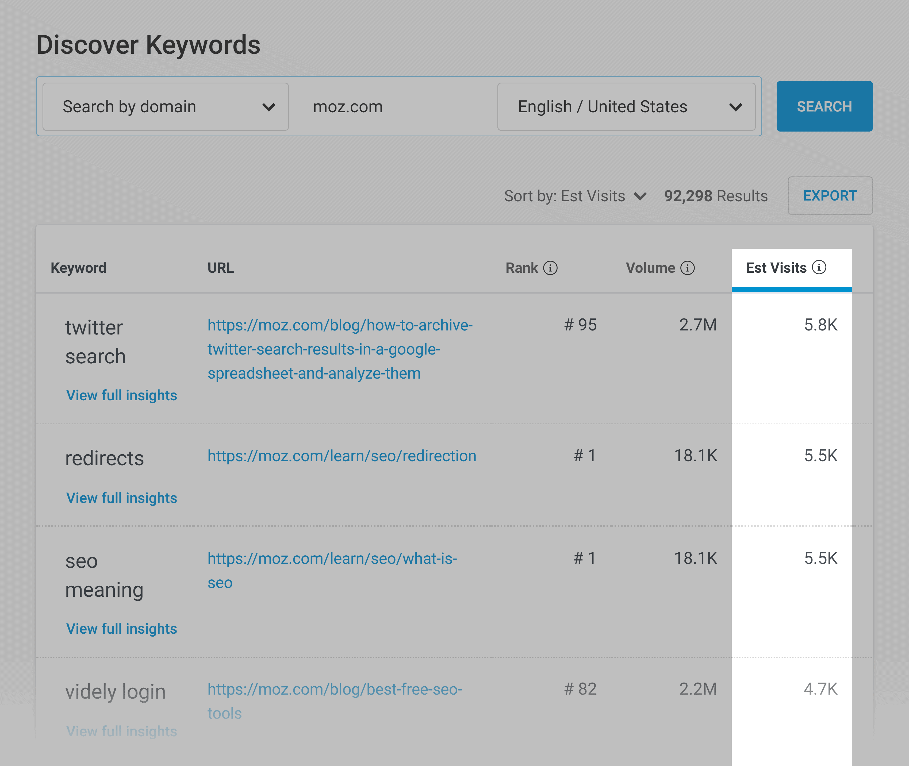The width and height of the screenshot is (909, 766).
Task: Click the Est Visits info icon
Action: [x=819, y=267]
